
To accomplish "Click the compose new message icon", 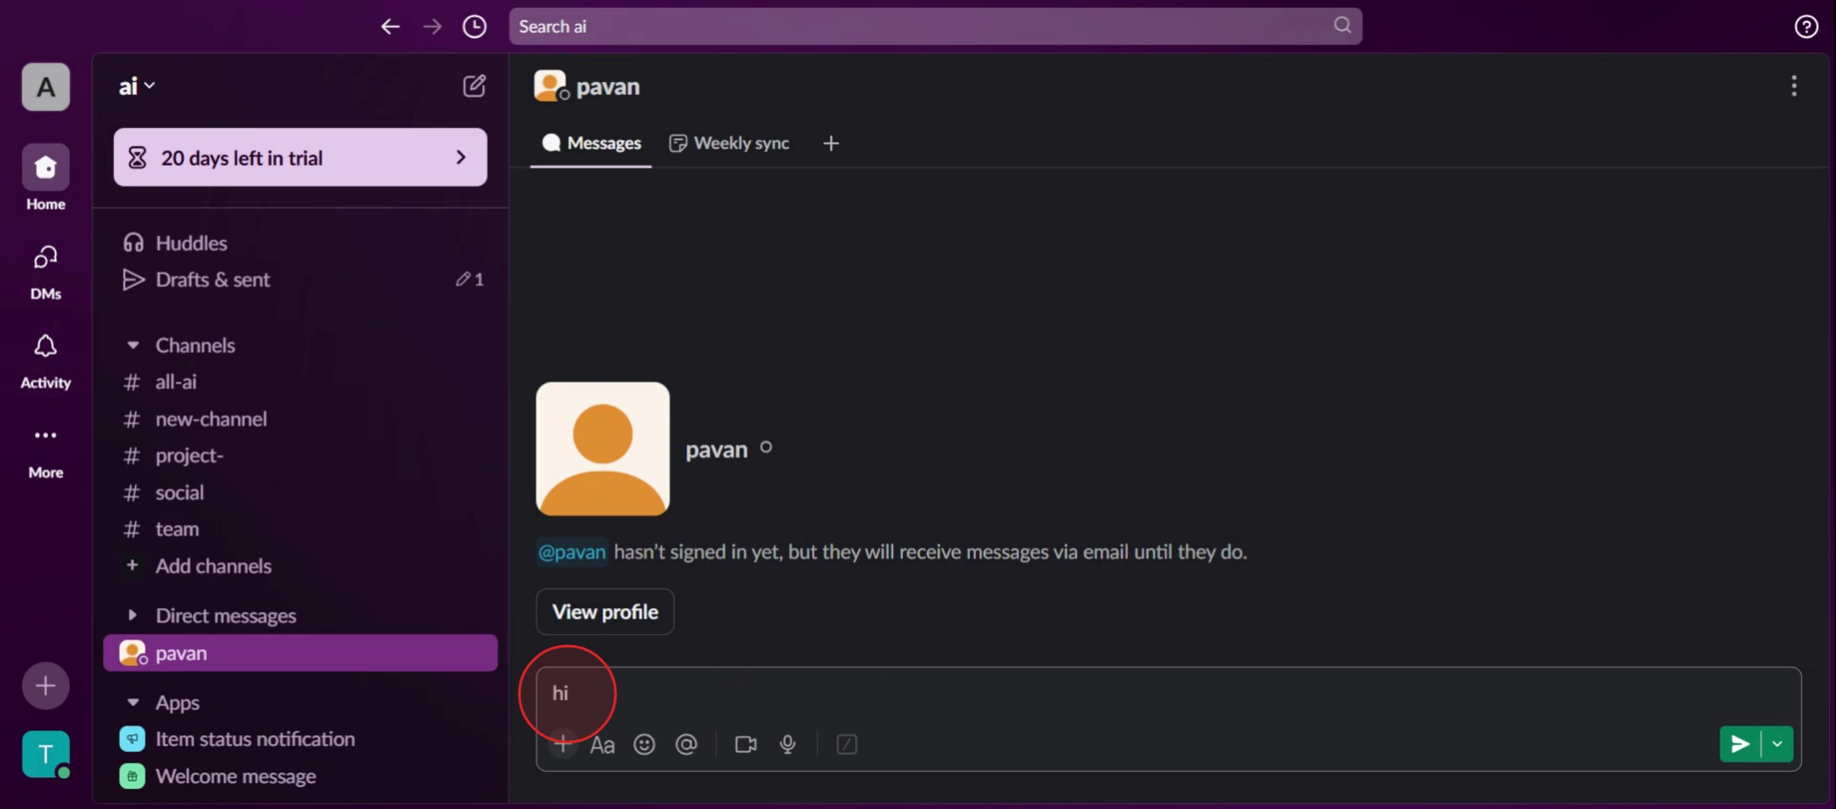I will pyautogui.click(x=474, y=86).
